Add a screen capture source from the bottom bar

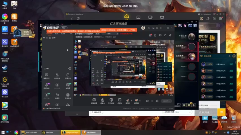[x=94, y=101]
